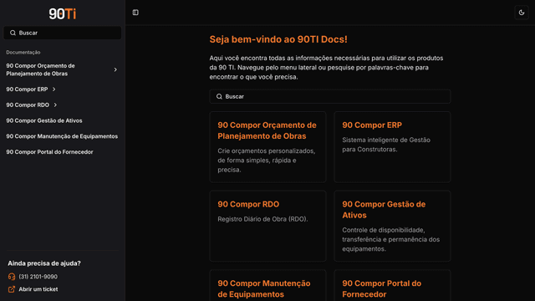Expand the 90 Compor ERP chevron
Viewport: 535px width, 301px height.
point(53,89)
